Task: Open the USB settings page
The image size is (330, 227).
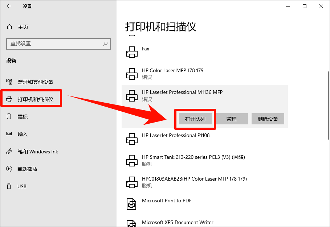Action: (22, 186)
